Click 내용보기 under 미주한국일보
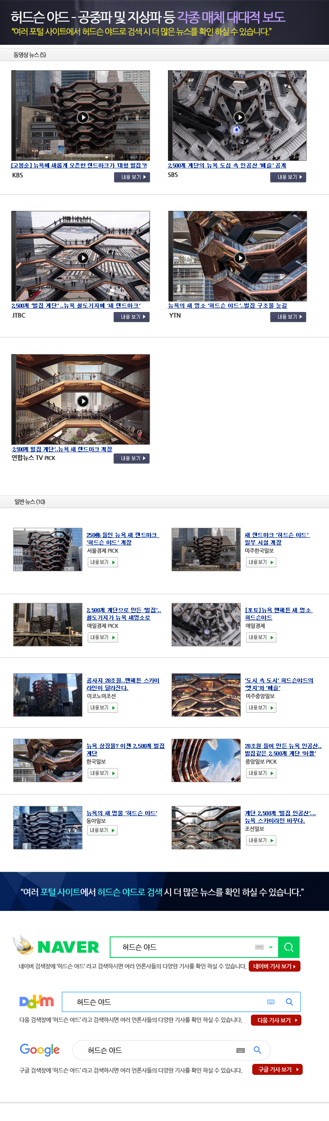The height and width of the screenshot is (1121, 329). pos(261,562)
